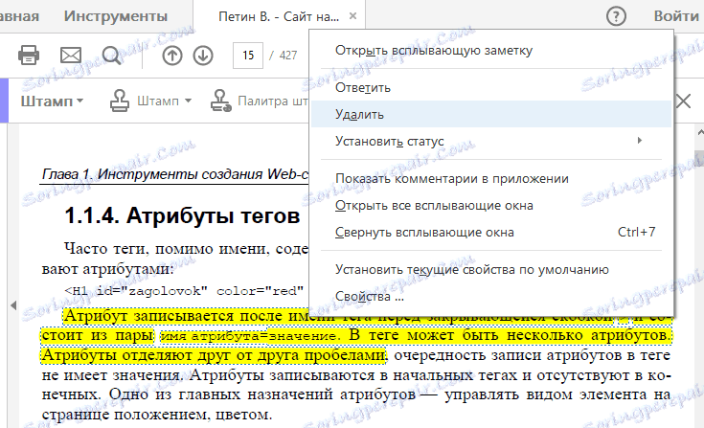Viewport: 704px width, 428px height.
Task: Expand the left panel with the triangle arrow
Action: pyautogui.click(x=13, y=305)
